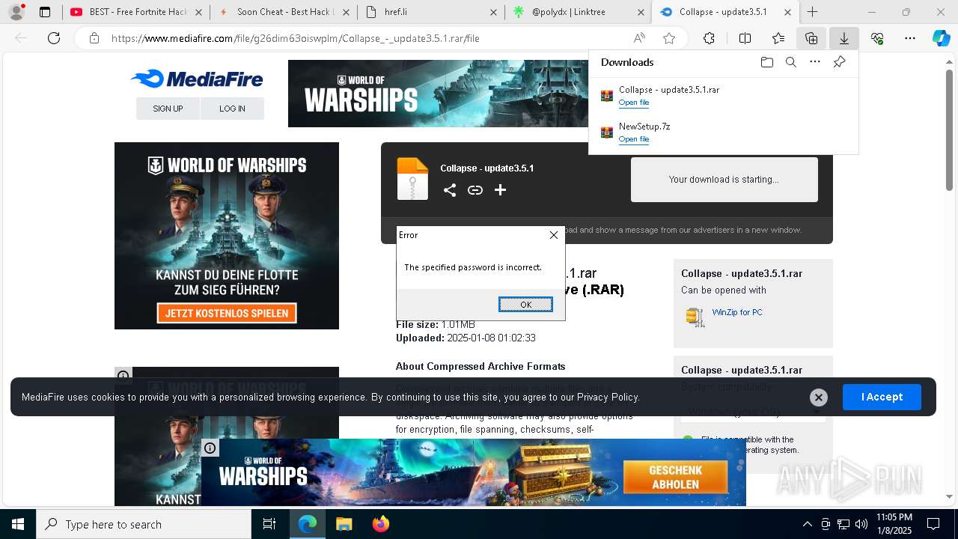Click the taskbar search box
Screen dimensions: 958x539
pyautogui.click(x=144, y=524)
